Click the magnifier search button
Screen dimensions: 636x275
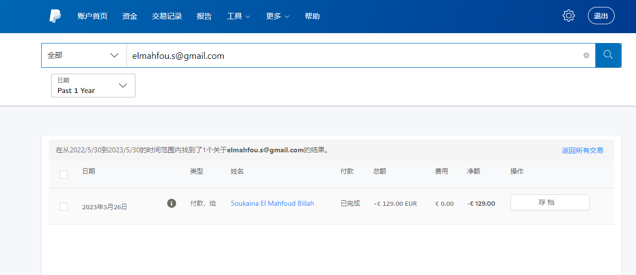(x=608, y=55)
